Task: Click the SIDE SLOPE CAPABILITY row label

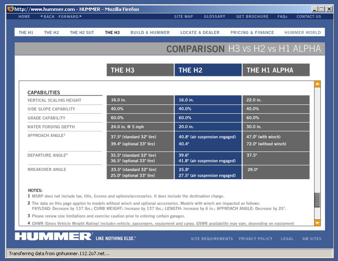Action: click(51, 109)
